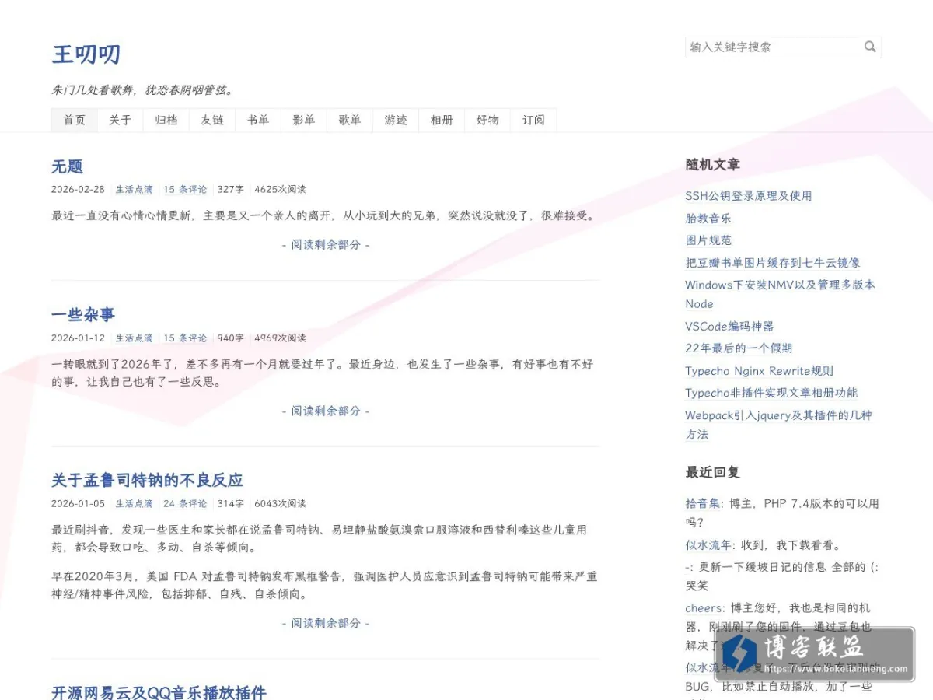Open the 一些杂事 post title
The width and height of the screenshot is (933, 700).
(x=83, y=315)
